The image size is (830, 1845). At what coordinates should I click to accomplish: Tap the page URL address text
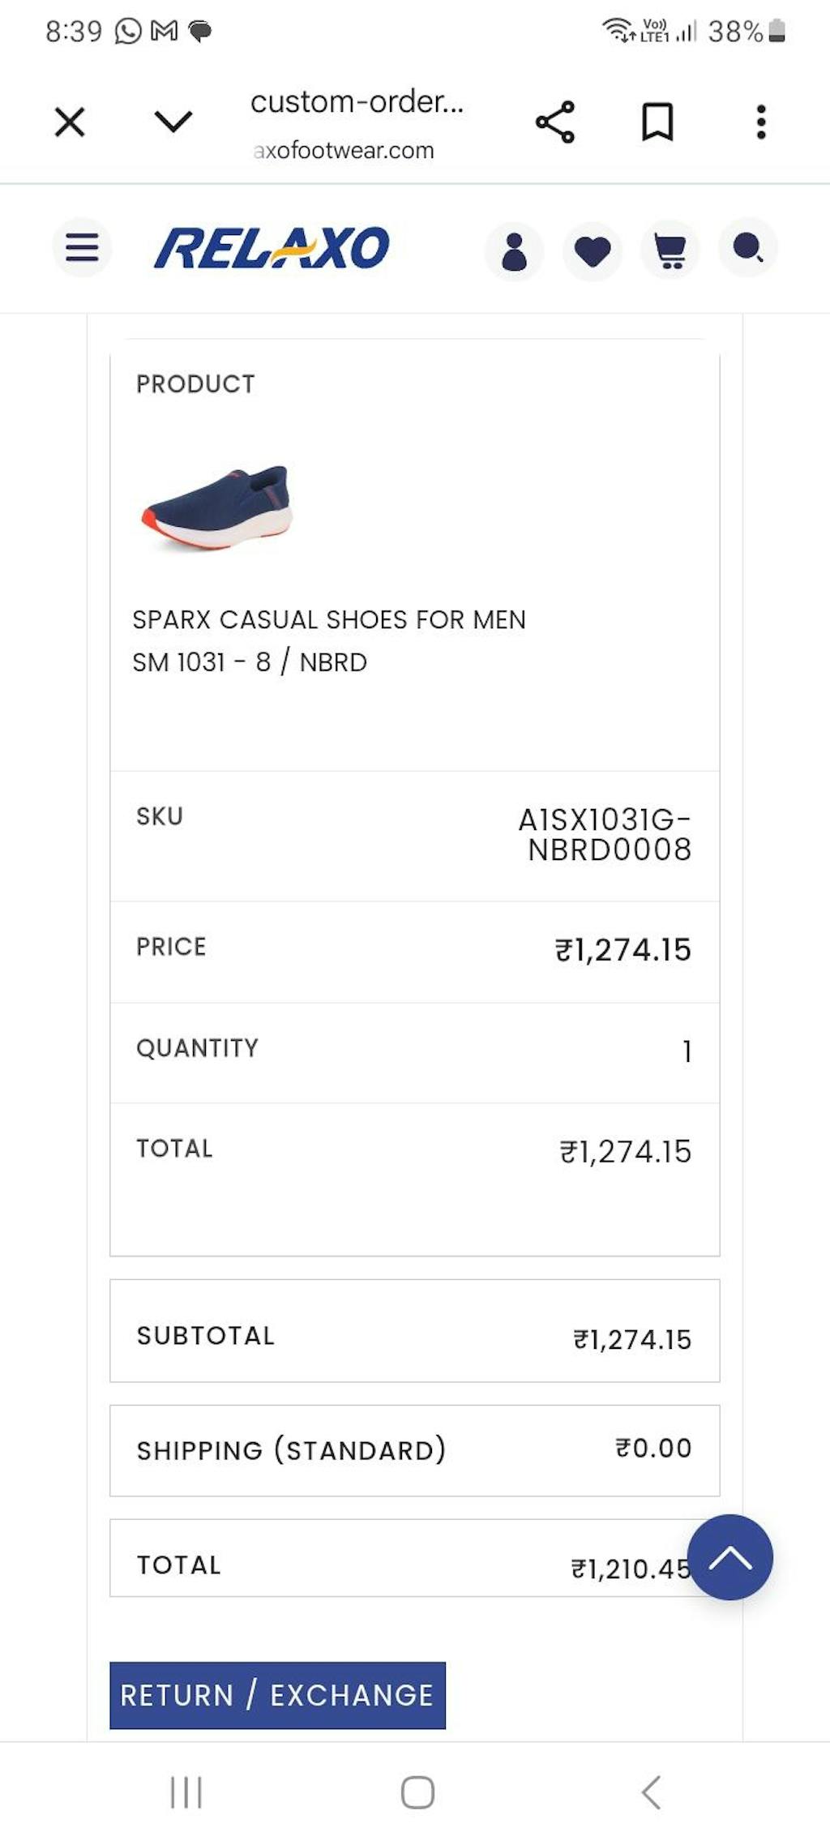[357, 122]
